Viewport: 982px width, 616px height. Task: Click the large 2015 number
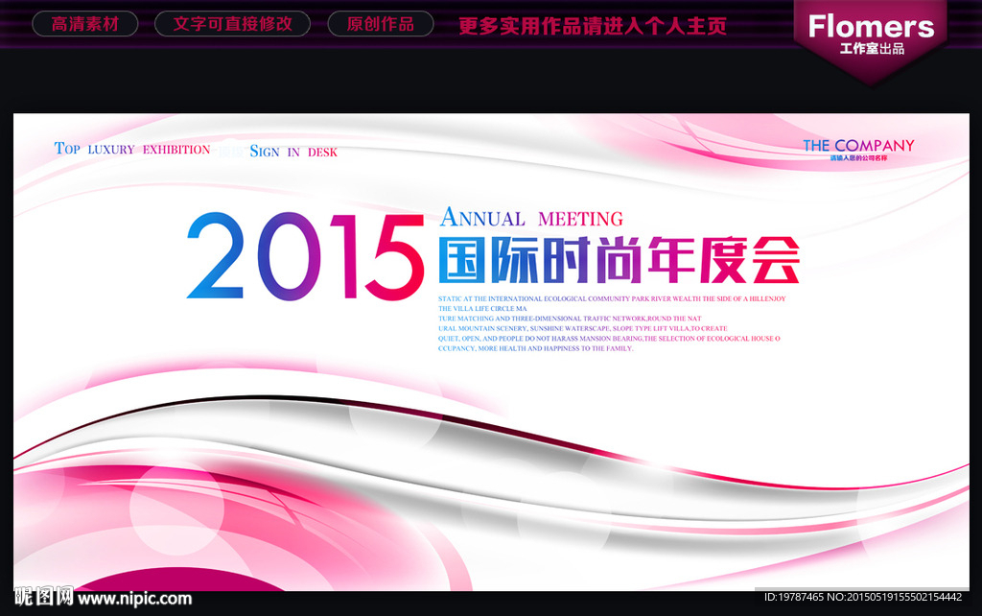305,257
